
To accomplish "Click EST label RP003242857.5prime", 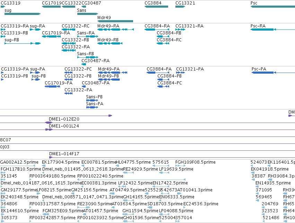I will 52,218.
